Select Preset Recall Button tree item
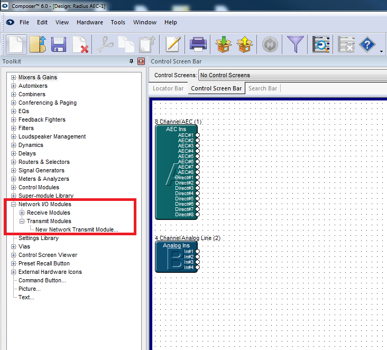 coord(44,263)
